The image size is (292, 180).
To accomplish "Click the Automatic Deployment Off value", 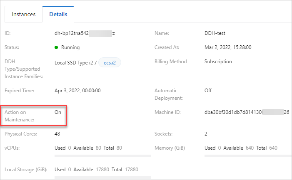I will (x=208, y=91).
